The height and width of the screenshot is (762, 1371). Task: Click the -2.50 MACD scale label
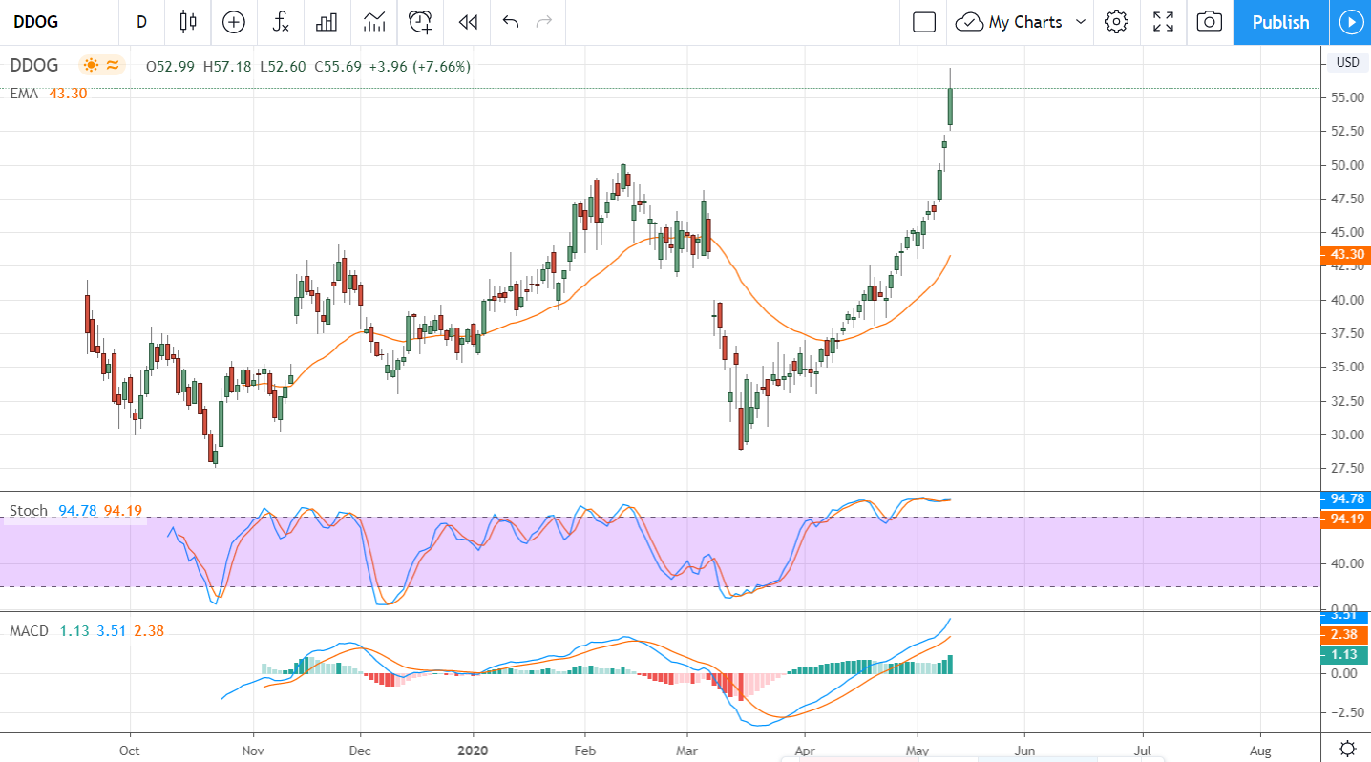[1345, 713]
